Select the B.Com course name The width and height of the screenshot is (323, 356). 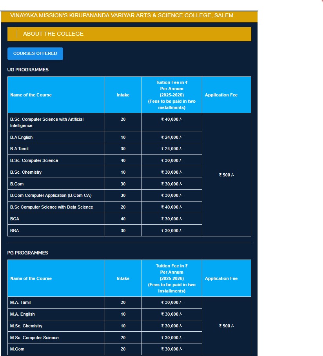[x=17, y=184]
